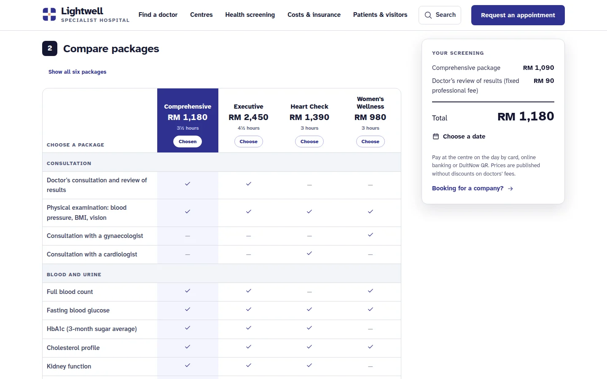The height and width of the screenshot is (379, 607).
Task: Choose the Heart Check package
Action: [x=309, y=141]
